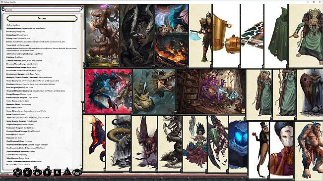
Task: Roll the d10 die
Action: (x=37, y=173)
